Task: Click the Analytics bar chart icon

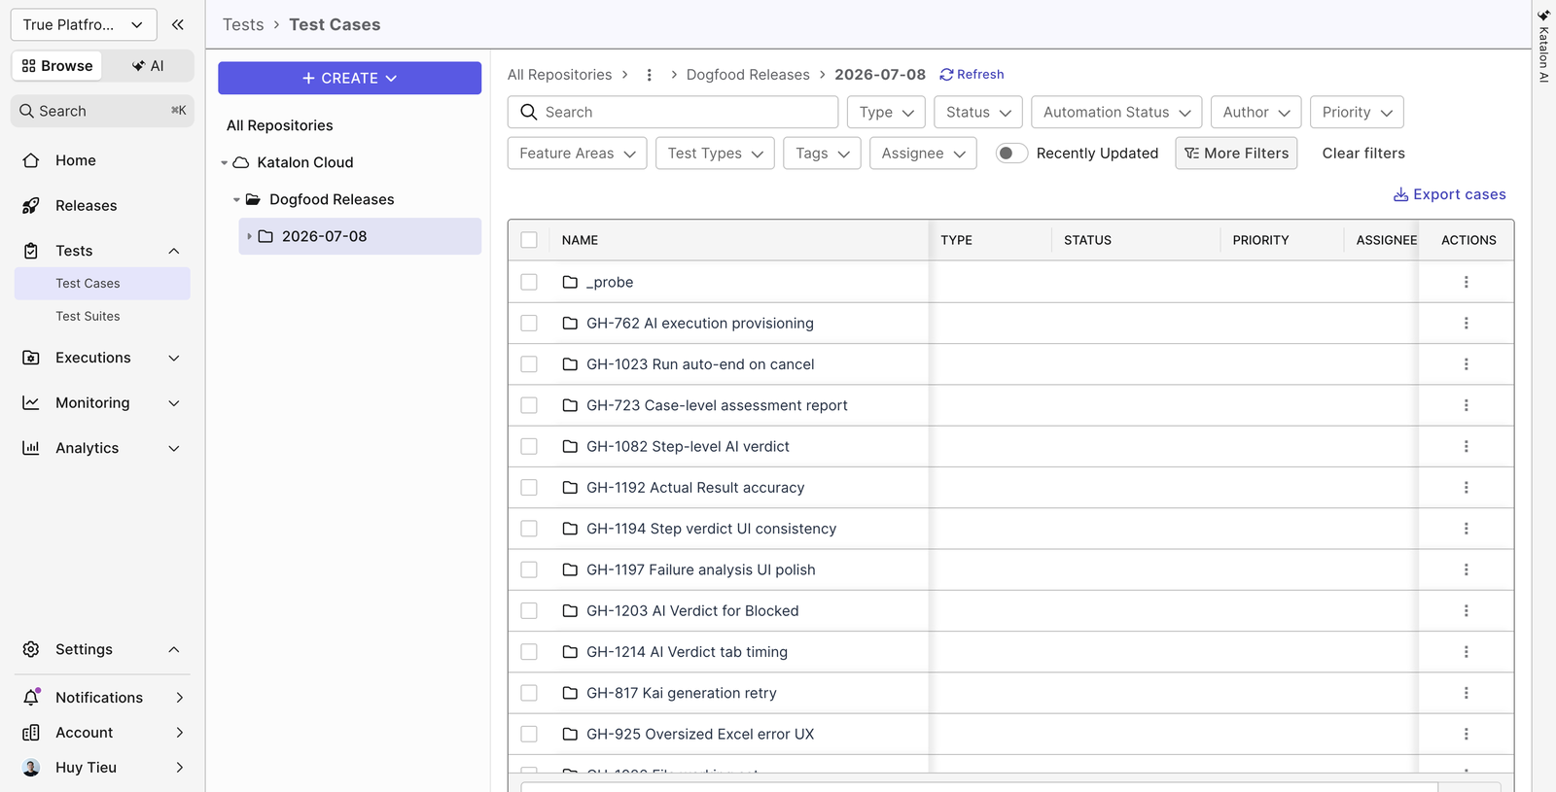Action: [x=31, y=448]
